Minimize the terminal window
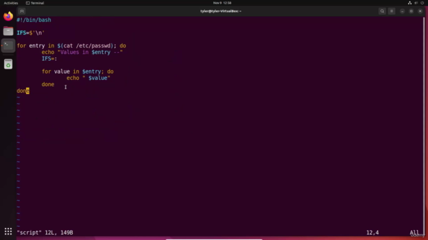The height and width of the screenshot is (240, 428). [x=402, y=11]
